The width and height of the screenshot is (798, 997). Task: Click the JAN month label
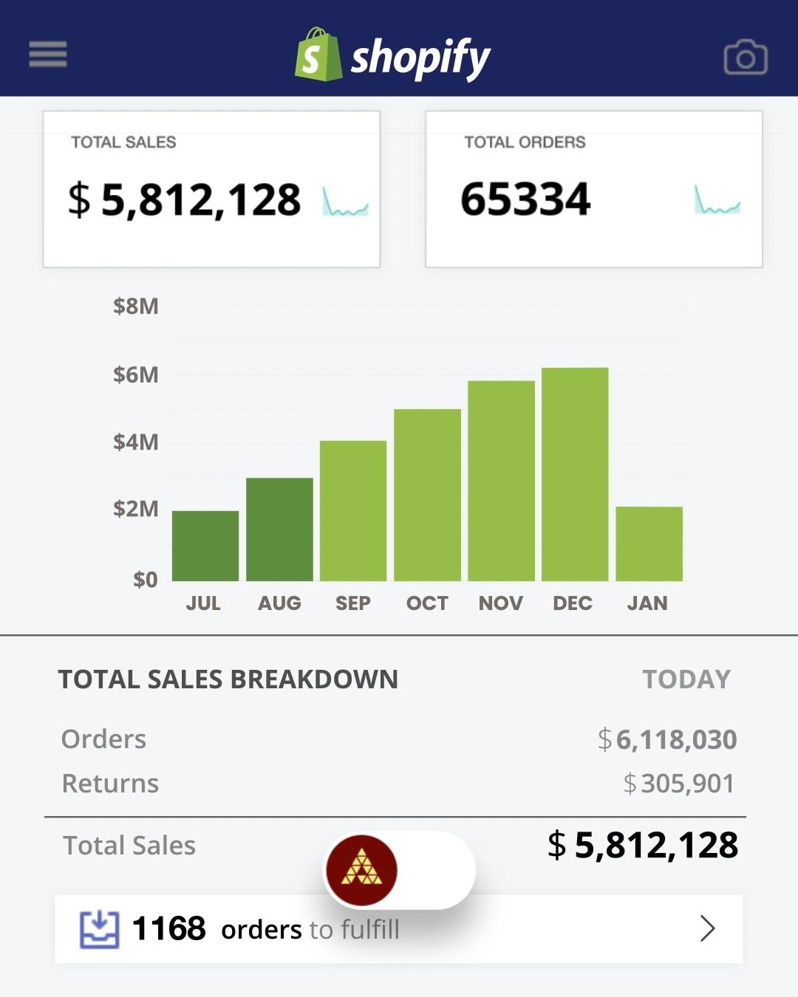click(647, 603)
